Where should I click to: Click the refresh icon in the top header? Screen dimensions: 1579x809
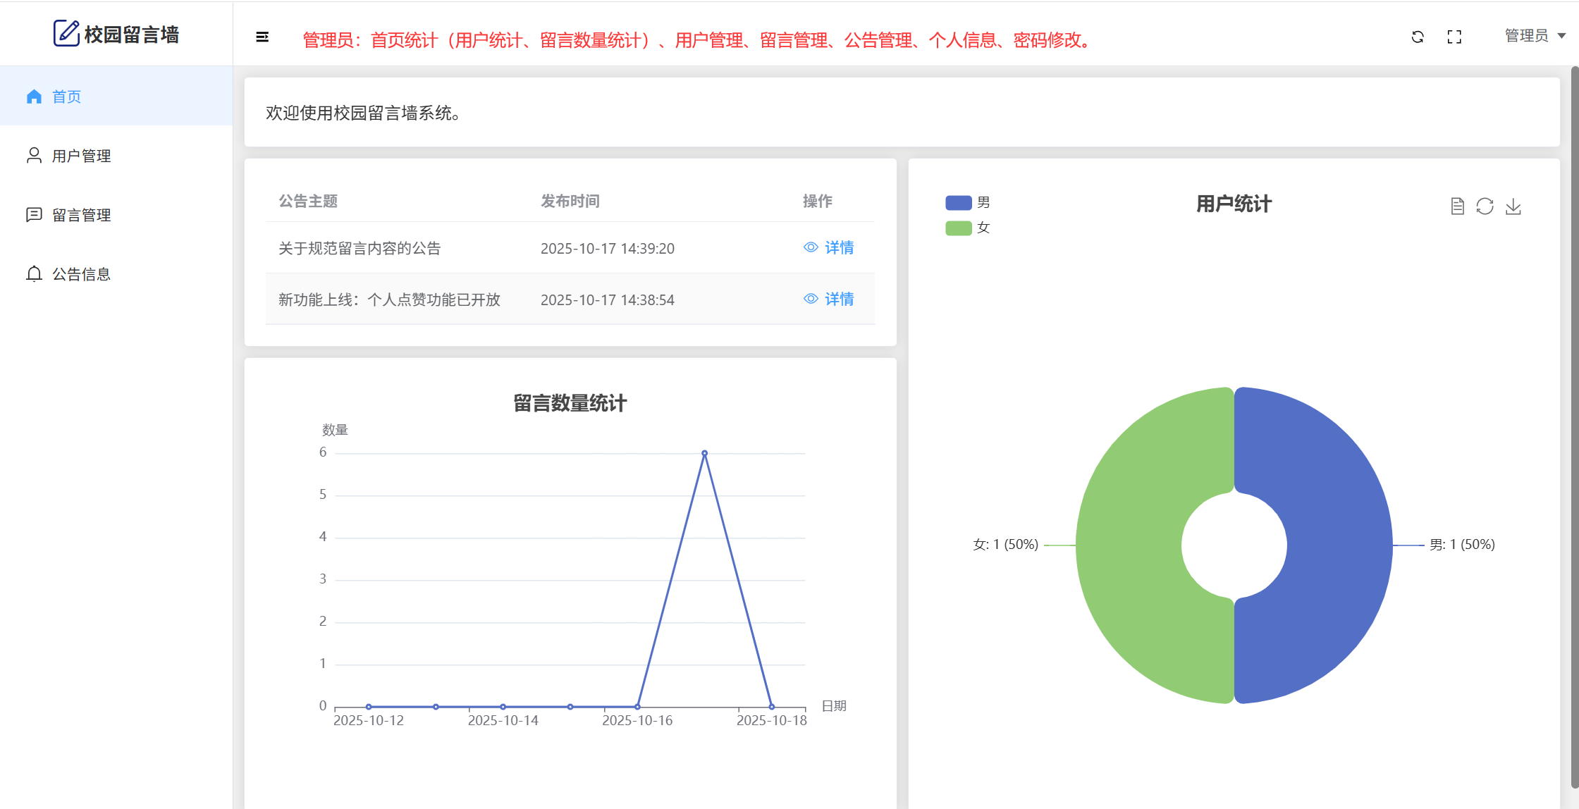click(1418, 37)
